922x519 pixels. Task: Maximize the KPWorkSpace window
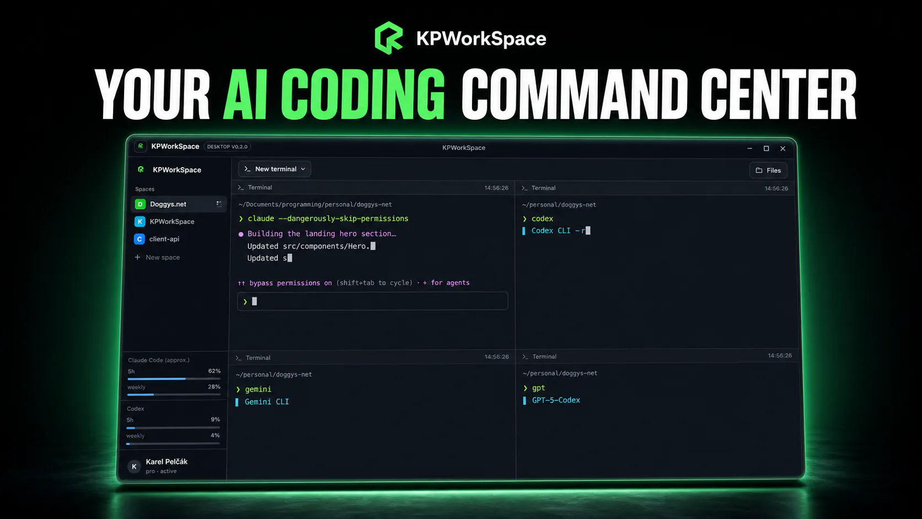click(766, 148)
